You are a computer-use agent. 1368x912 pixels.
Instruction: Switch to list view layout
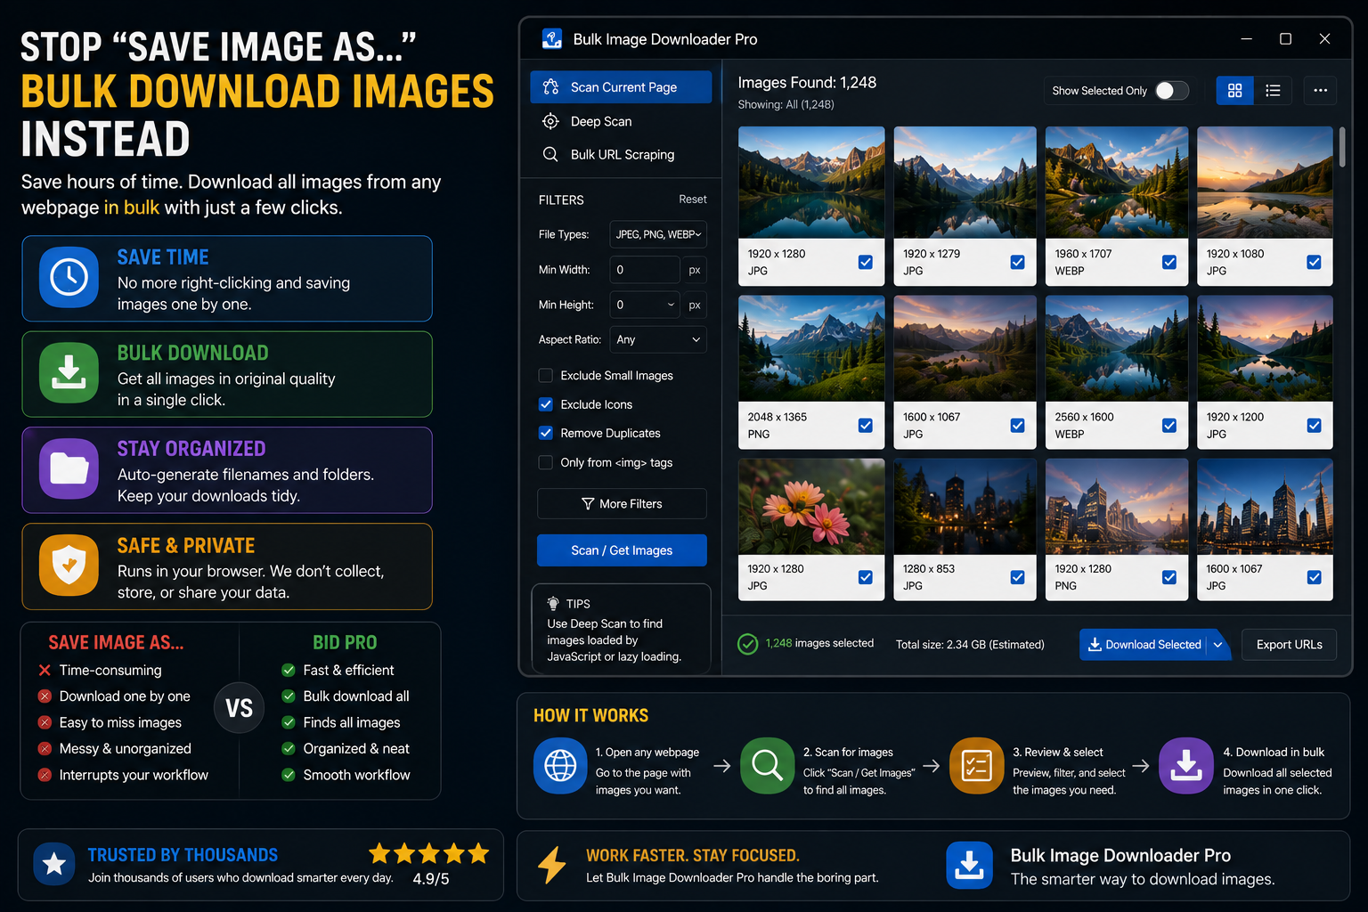coord(1273,90)
